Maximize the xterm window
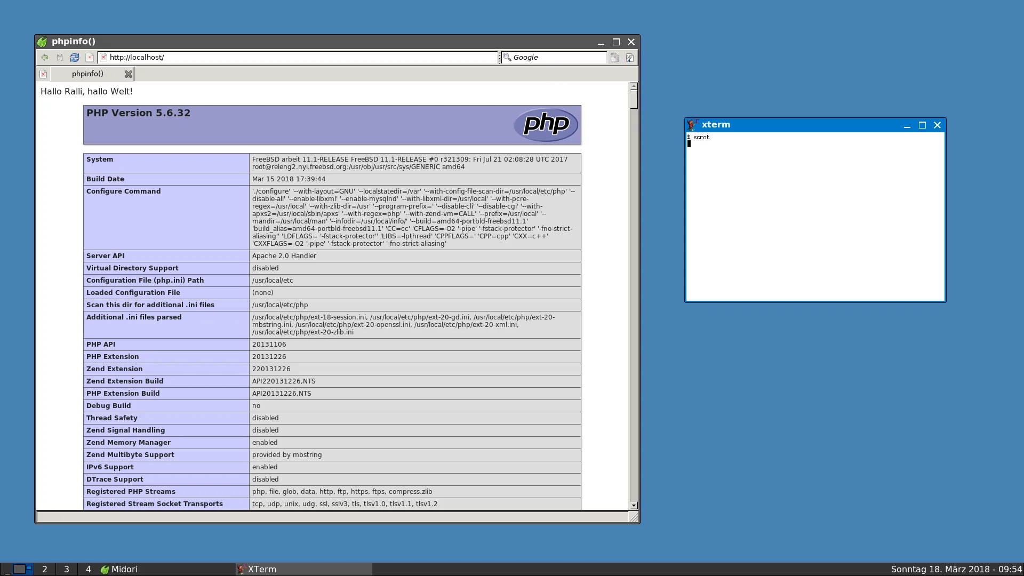The width and height of the screenshot is (1024, 576). click(922, 125)
